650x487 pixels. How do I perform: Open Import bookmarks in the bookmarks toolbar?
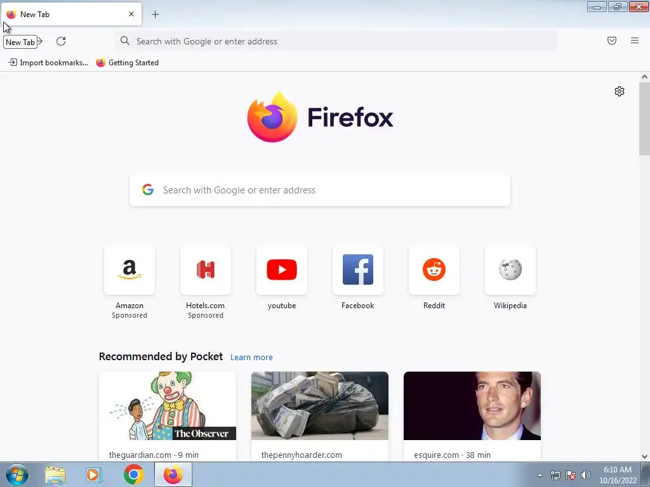[48, 63]
